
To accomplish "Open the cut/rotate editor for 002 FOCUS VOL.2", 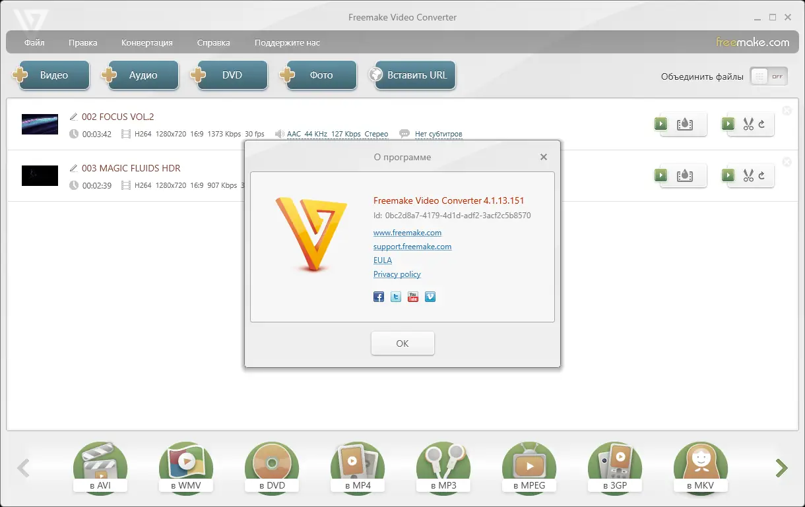I will 748,123.
